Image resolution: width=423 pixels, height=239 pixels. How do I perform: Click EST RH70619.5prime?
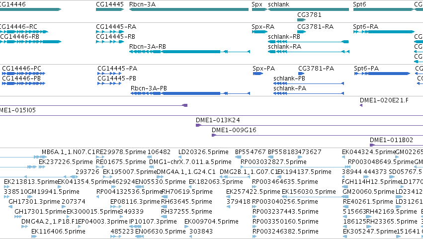(x=187, y=192)
